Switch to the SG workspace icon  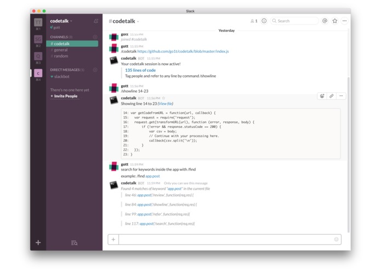click(38, 39)
